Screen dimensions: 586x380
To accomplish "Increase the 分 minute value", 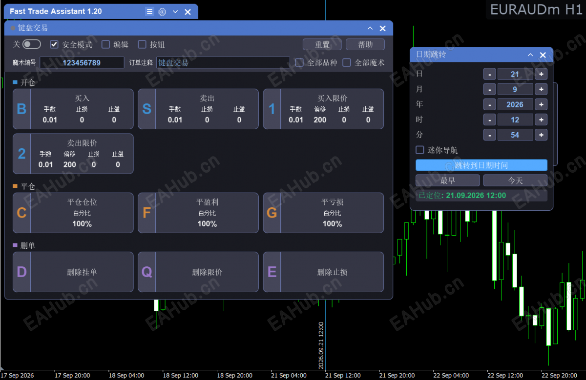I will pos(541,135).
